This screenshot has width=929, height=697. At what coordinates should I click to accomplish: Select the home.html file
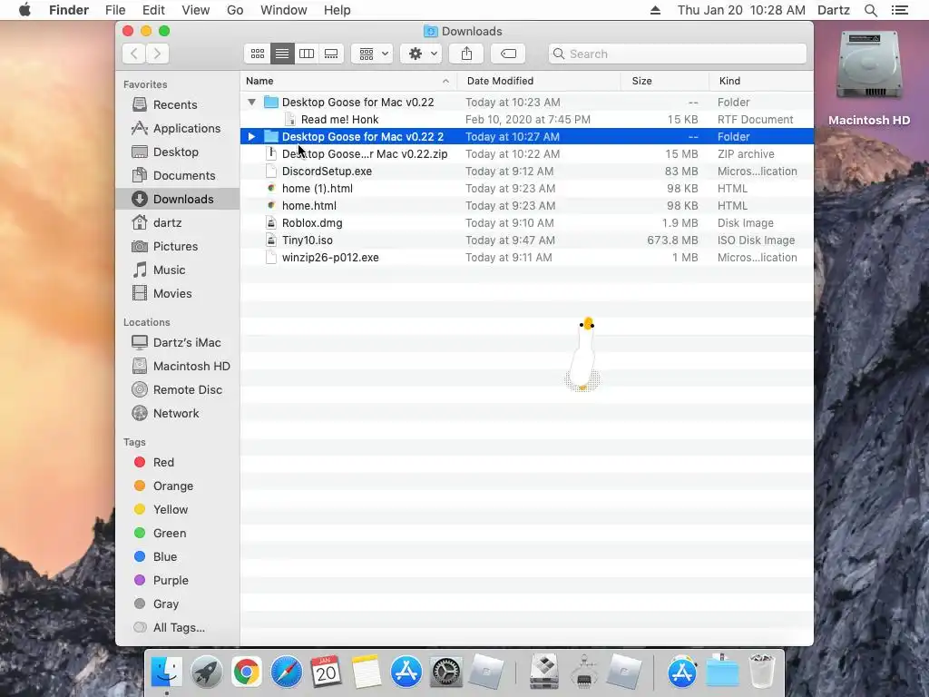coord(527,205)
